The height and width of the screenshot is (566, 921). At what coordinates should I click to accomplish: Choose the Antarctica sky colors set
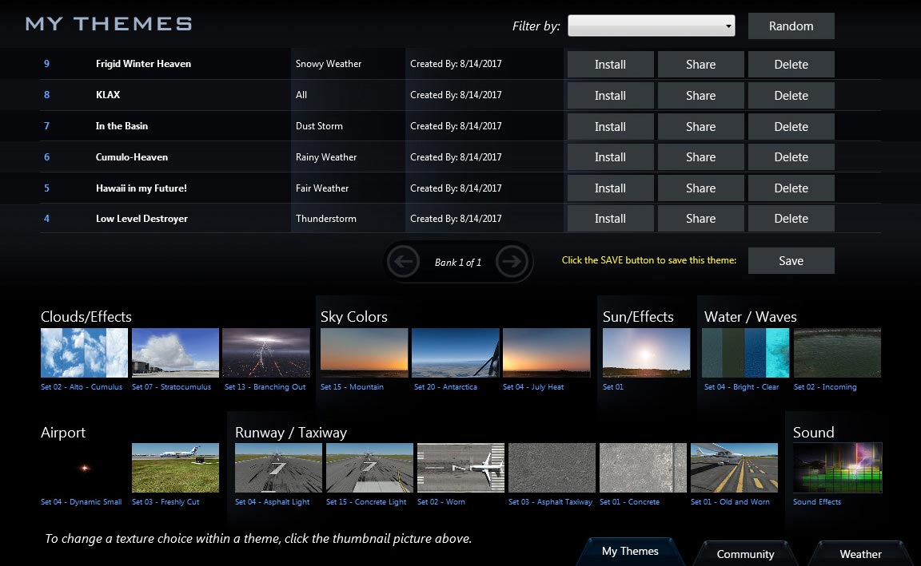455,351
